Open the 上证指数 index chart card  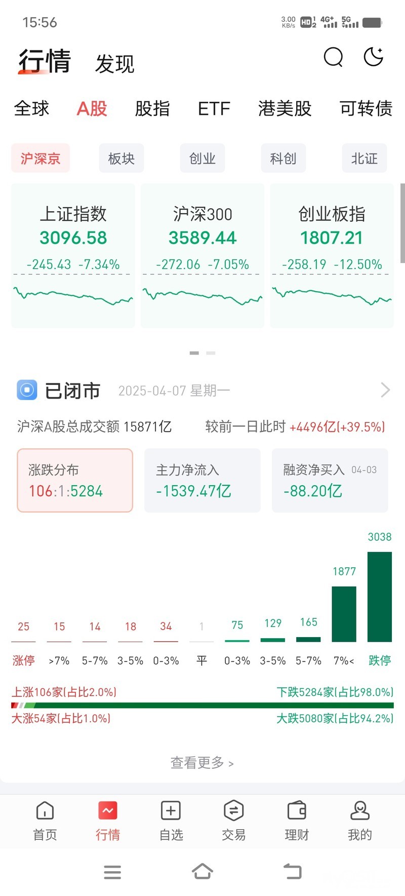pyautogui.click(x=73, y=256)
